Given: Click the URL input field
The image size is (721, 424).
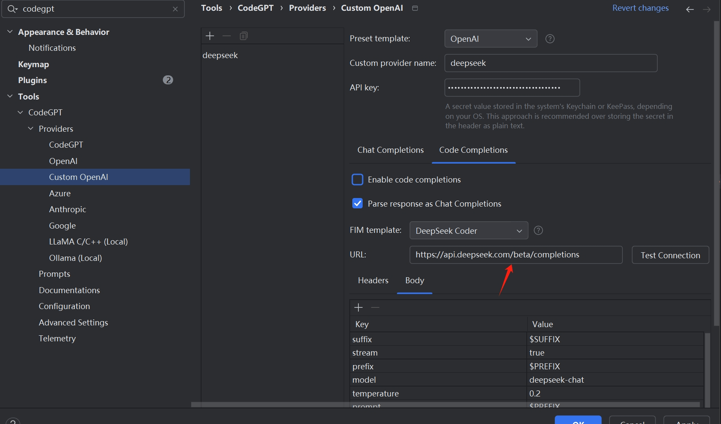Looking at the screenshot, I should pyautogui.click(x=516, y=255).
